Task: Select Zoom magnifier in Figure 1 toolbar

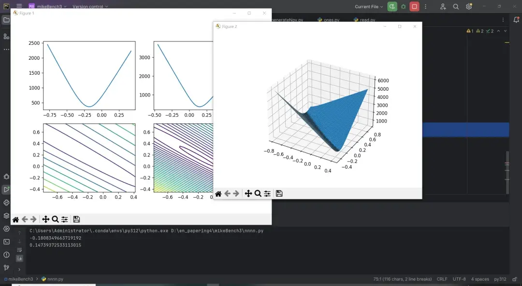Action: pos(55,219)
